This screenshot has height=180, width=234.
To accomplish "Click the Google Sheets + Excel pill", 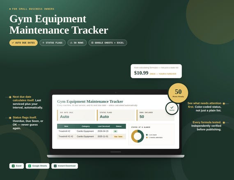I will [108, 43].
